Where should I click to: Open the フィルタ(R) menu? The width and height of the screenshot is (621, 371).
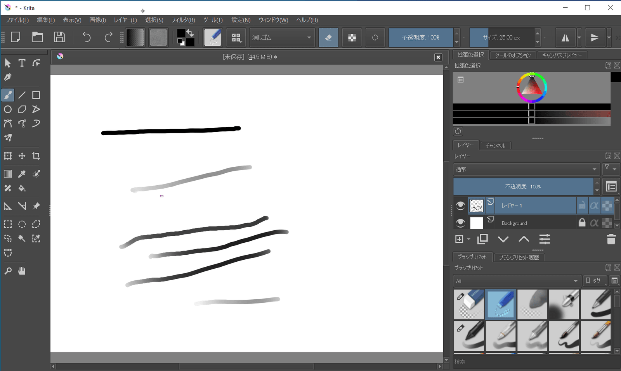tap(183, 20)
